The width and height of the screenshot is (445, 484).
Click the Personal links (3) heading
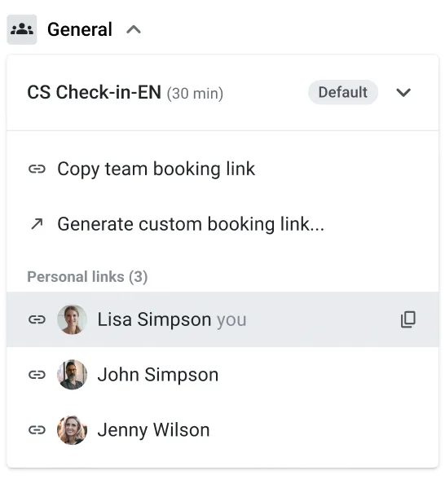click(87, 276)
